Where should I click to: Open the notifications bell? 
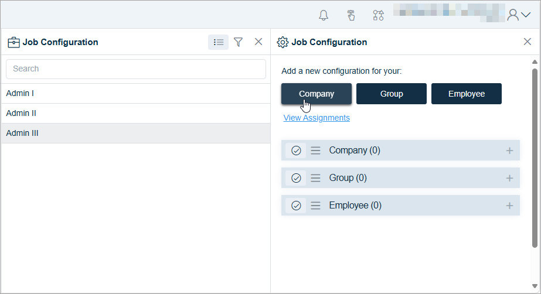(x=324, y=15)
